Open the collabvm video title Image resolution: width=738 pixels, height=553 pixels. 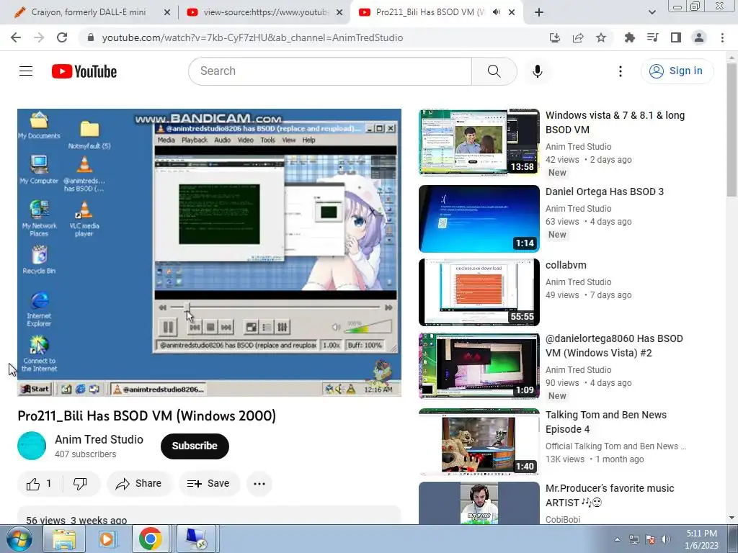(x=566, y=265)
